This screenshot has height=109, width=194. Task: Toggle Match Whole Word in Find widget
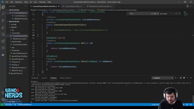[155, 14]
